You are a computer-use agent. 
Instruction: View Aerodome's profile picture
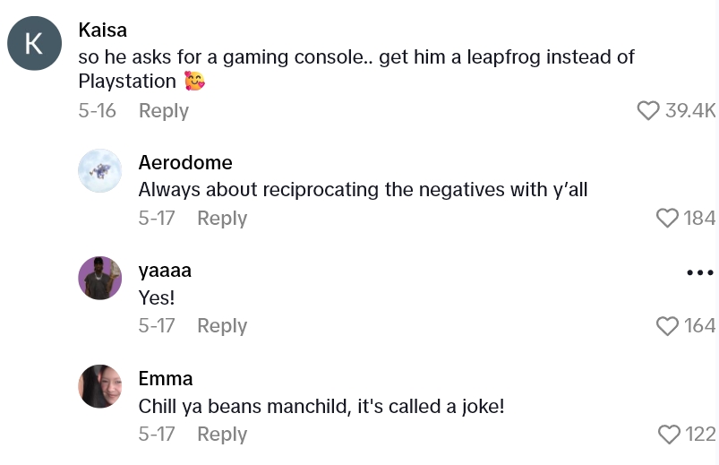coord(99,170)
